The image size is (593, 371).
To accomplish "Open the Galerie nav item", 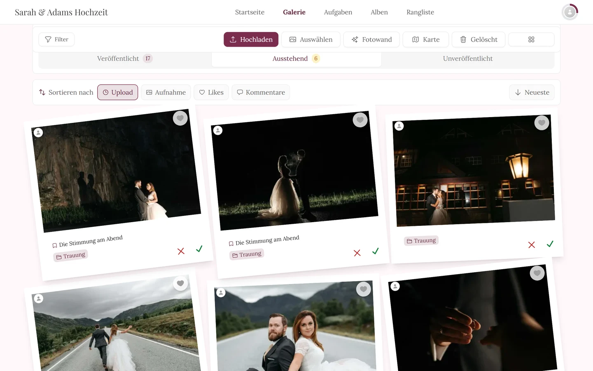I will pos(294,12).
